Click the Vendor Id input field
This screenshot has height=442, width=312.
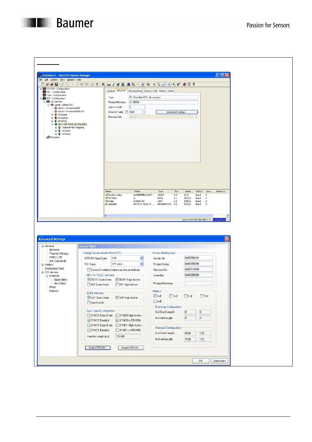coord(199,258)
